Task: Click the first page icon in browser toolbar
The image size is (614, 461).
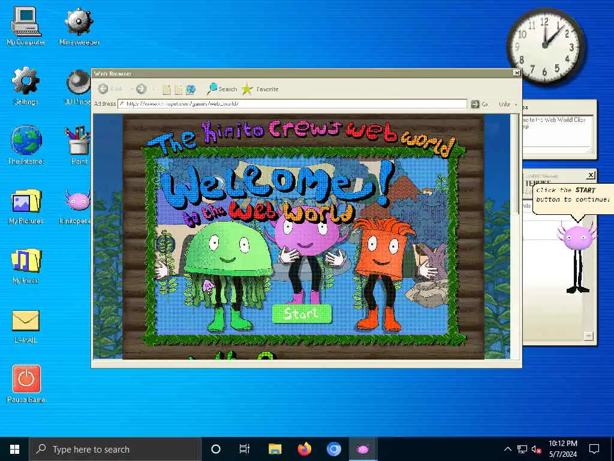Action: [x=167, y=89]
